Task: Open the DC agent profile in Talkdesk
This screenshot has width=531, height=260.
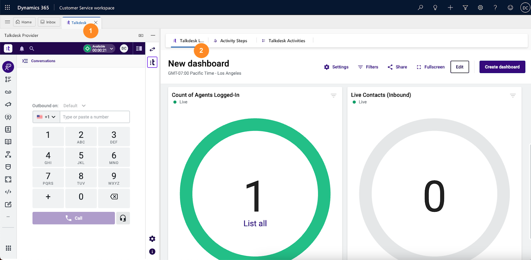Action: 124,48
